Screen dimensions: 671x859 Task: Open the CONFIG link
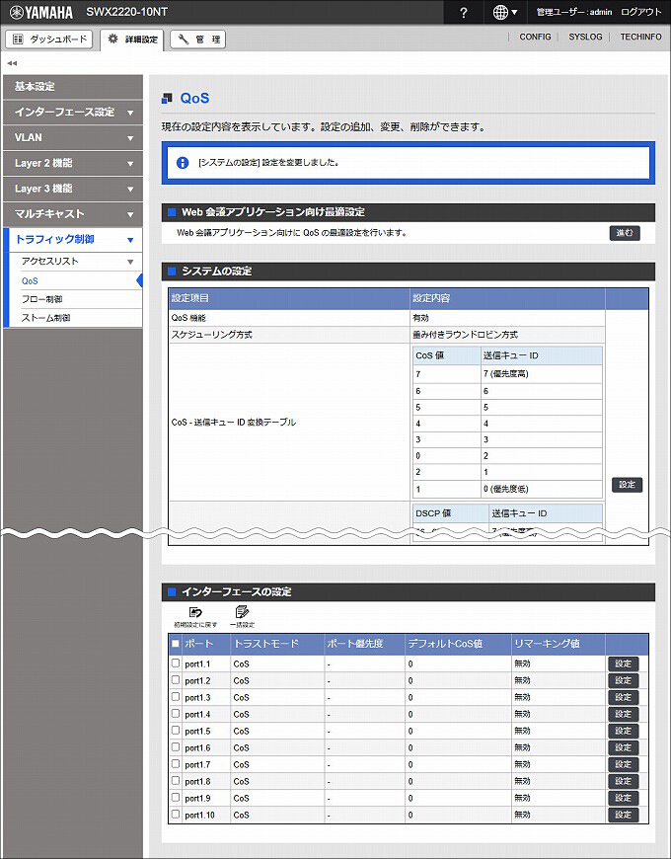(x=535, y=37)
